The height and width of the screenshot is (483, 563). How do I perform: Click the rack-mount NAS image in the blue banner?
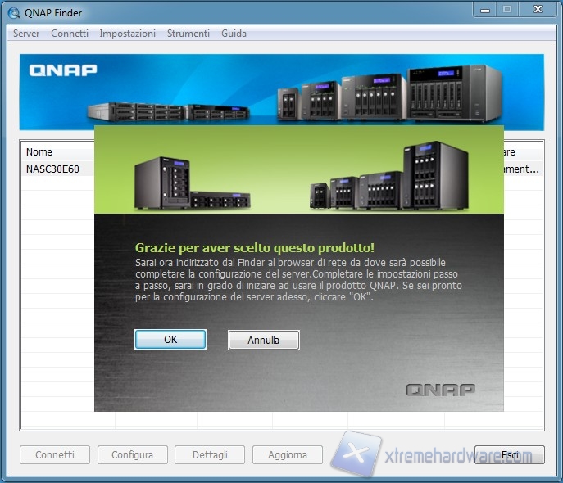click(164, 111)
